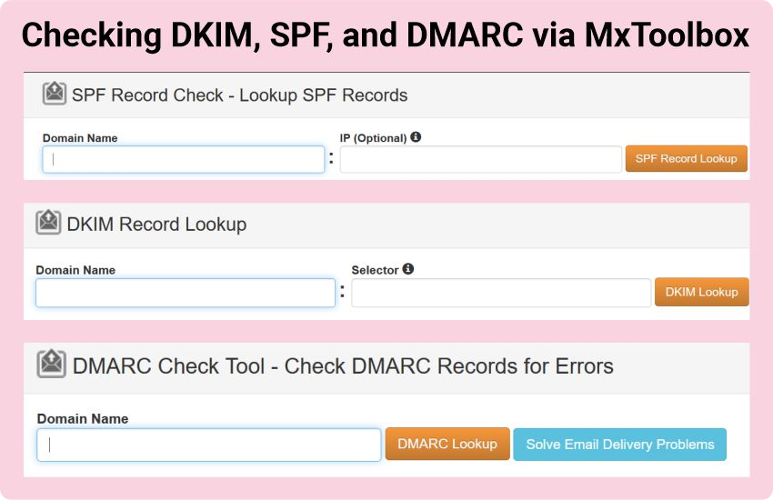Click the IP (Optional) input field
Viewport: 773px width, 500px height.
pos(481,159)
